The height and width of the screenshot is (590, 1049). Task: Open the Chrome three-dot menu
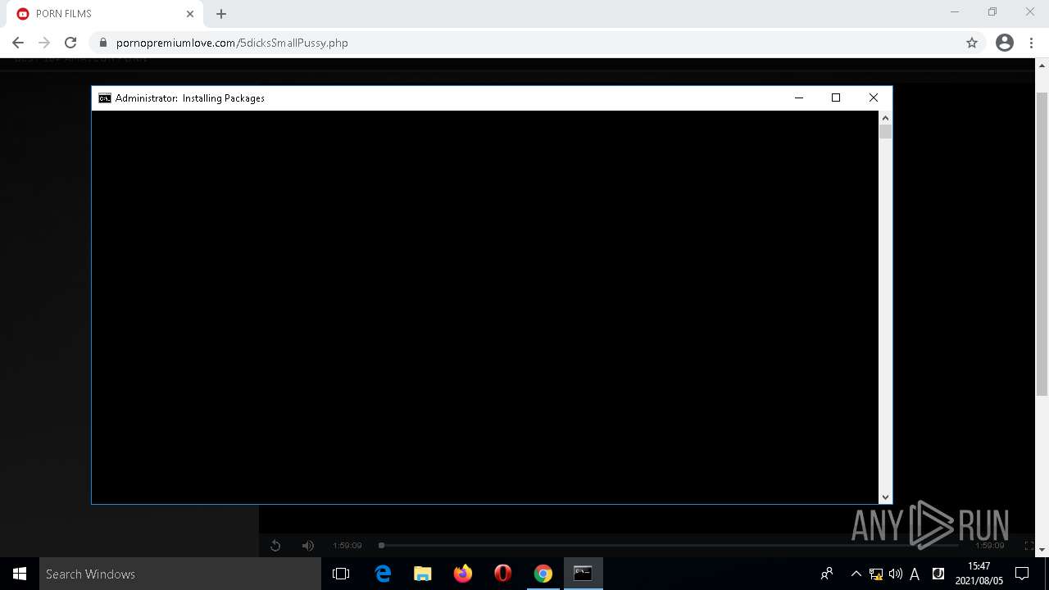(1033, 43)
